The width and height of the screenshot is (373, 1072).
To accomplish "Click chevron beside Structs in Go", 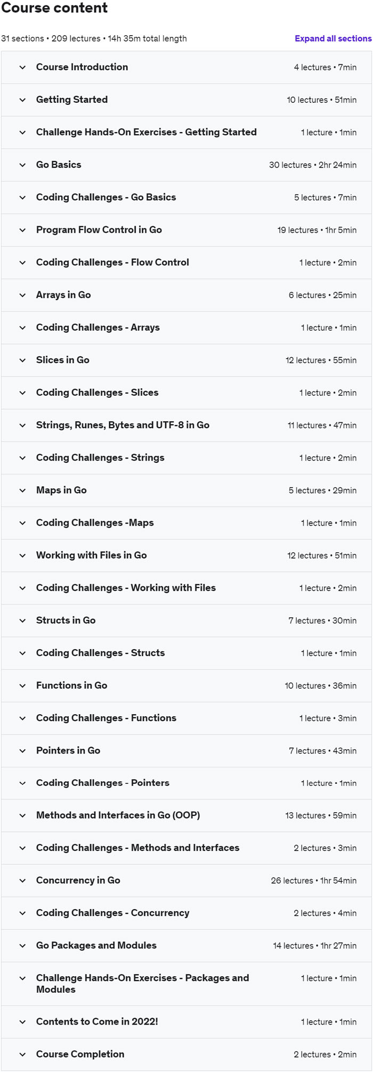I will (x=22, y=620).
